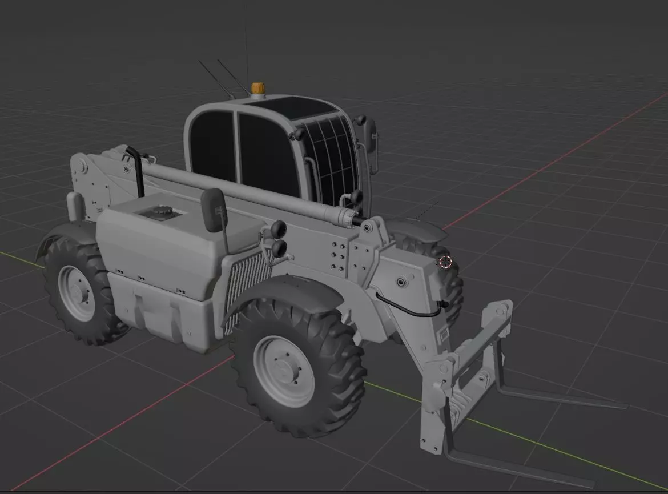This screenshot has height=494, width=668.
Task: Select the orange beacon light on cab roof
Action: 257,88
